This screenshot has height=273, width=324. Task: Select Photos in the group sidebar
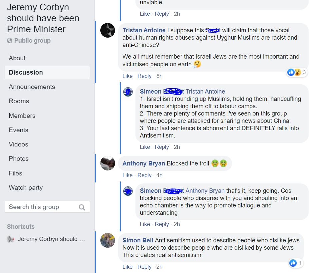coord(19,158)
